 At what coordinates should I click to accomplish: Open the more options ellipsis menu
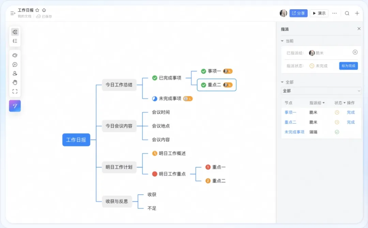tap(335, 13)
